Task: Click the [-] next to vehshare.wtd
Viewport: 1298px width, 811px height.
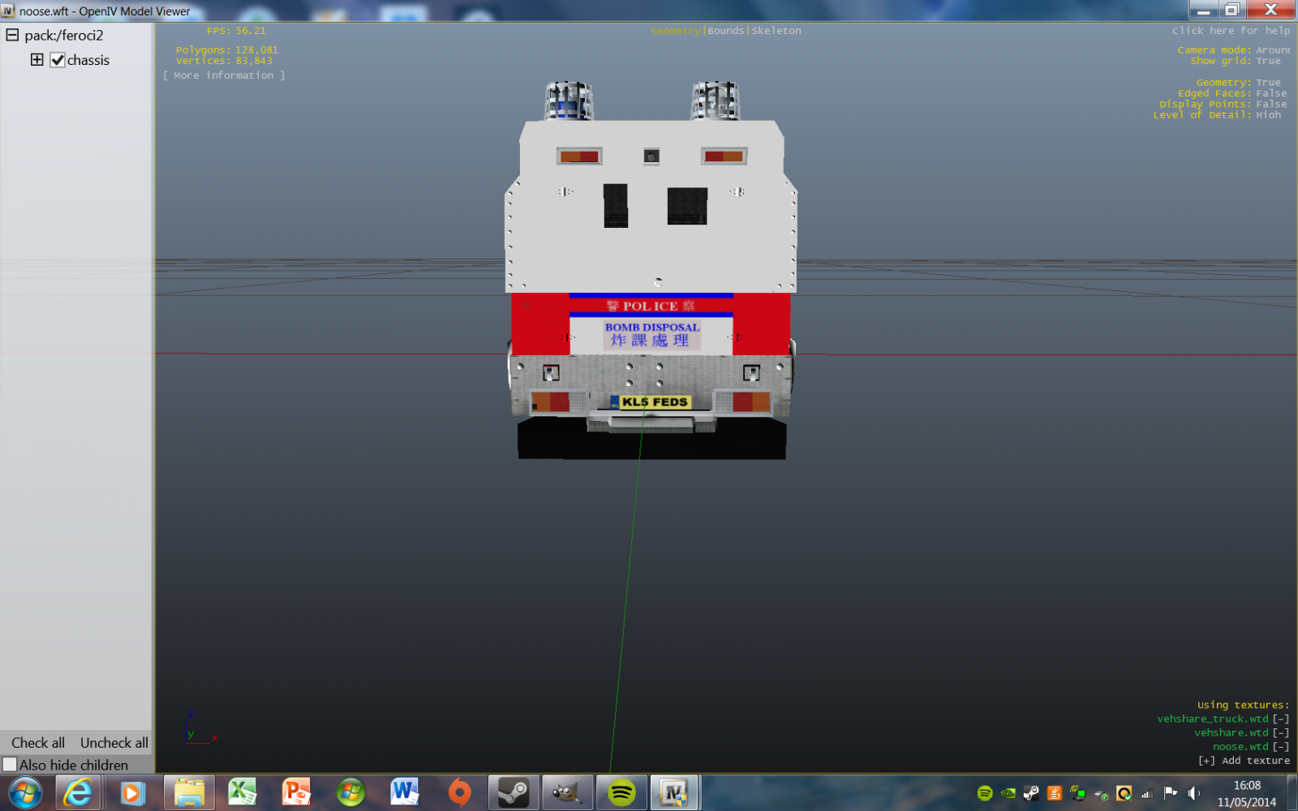Action: (x=1280, y=733)
